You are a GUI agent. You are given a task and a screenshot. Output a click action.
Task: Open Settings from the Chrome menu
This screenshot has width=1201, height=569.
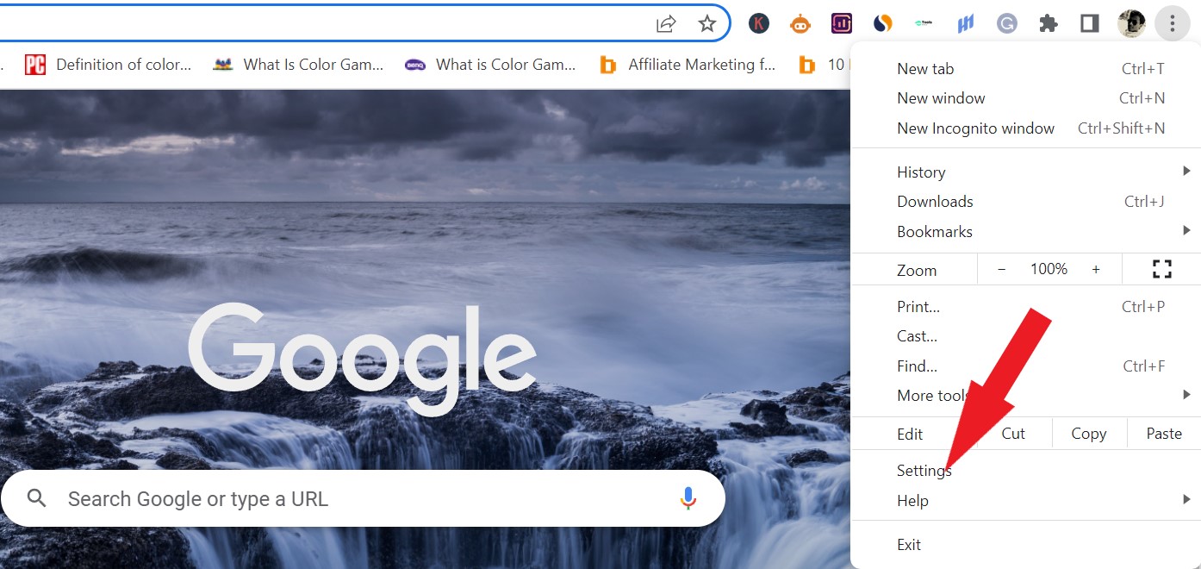click(924, 471)
